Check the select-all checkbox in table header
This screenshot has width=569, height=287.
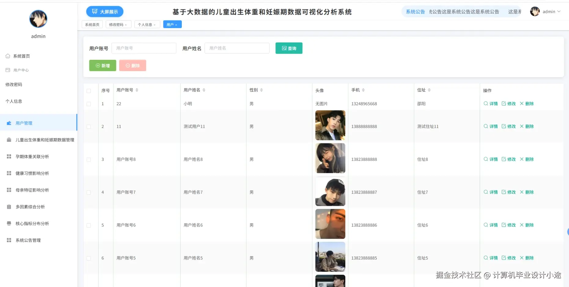tap(89, 91)
